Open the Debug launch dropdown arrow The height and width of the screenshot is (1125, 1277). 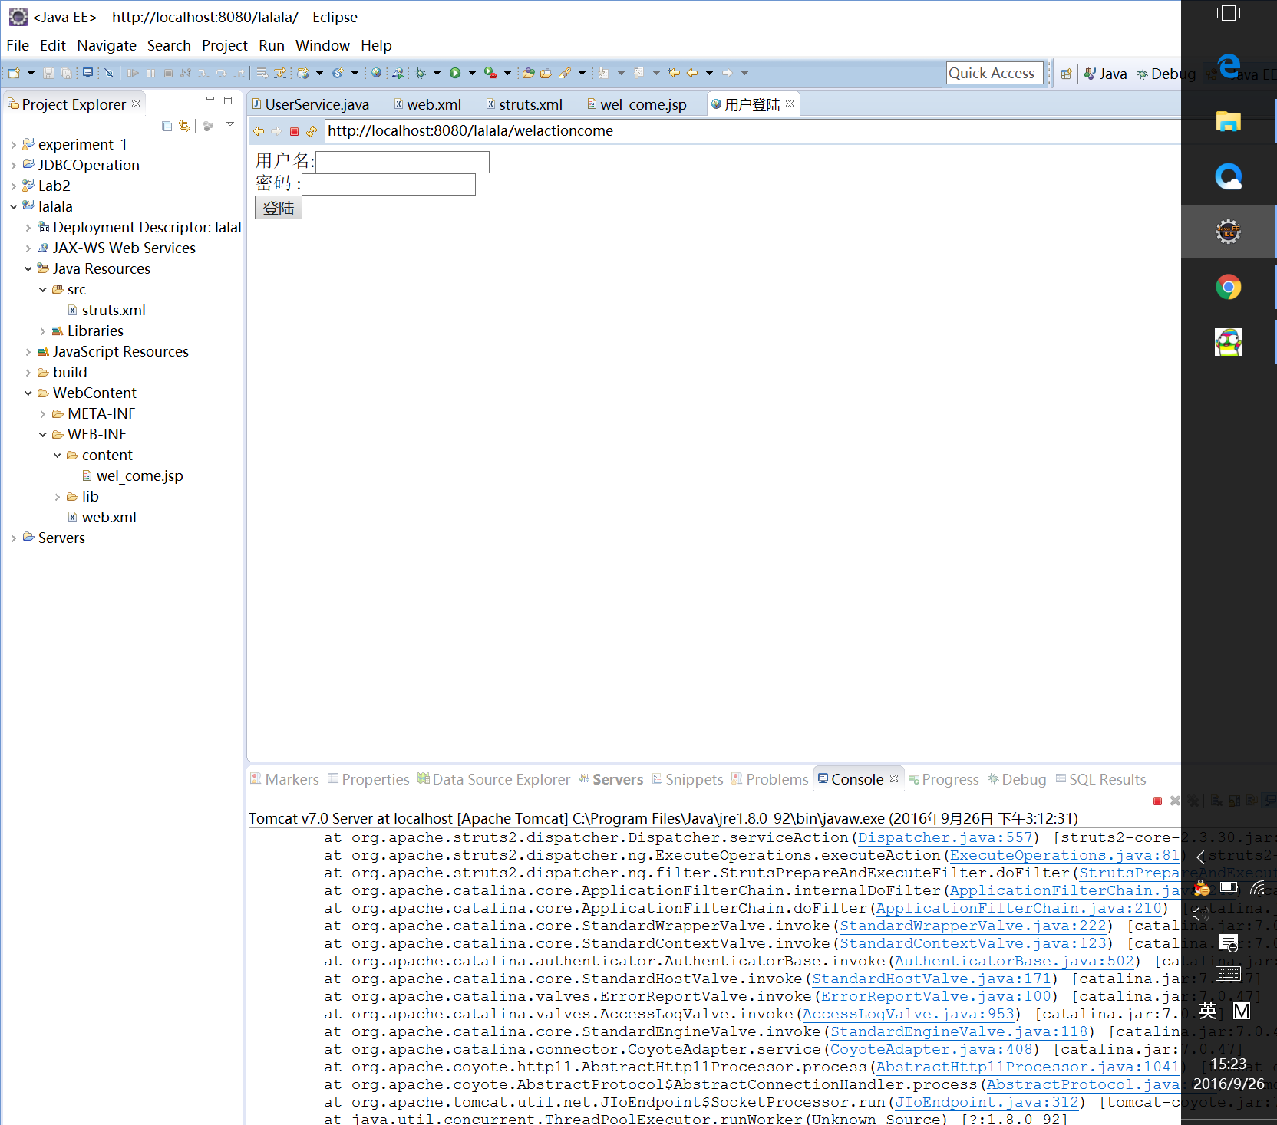[x=437, y=73]
